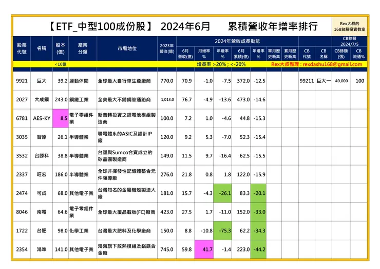Click the -15.9 annual growth cell
380x269 pixels.
(x=258, y=174)
